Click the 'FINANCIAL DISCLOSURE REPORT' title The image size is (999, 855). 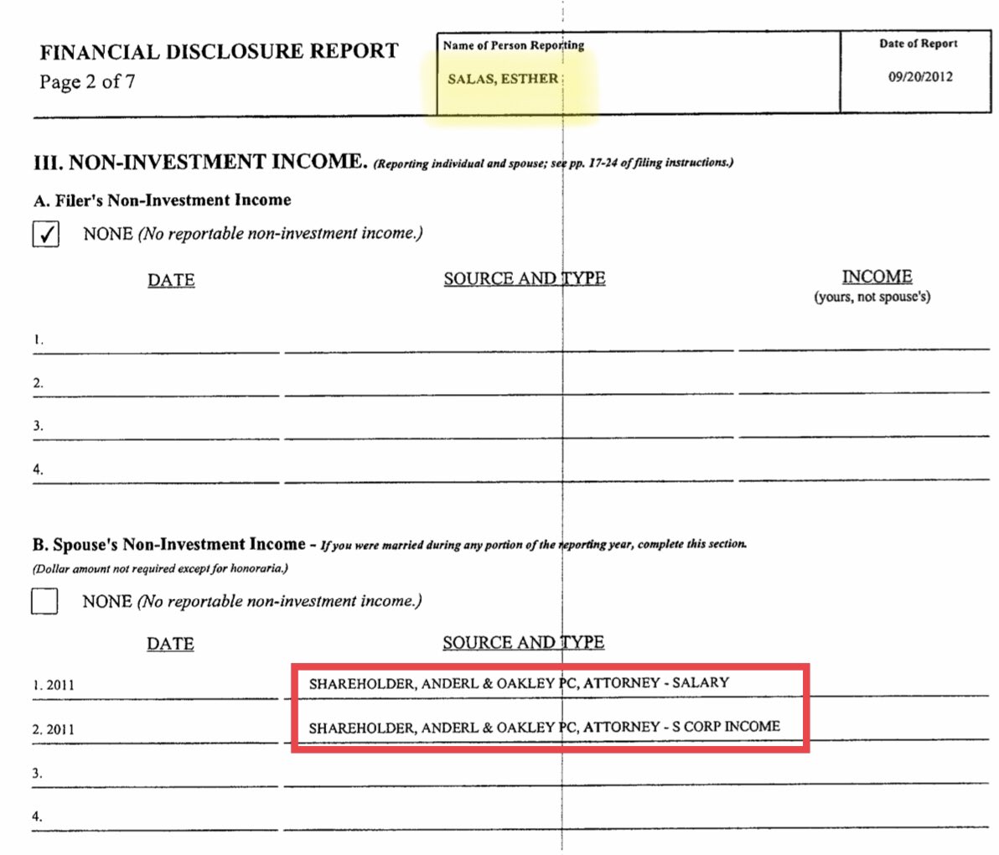220,52
